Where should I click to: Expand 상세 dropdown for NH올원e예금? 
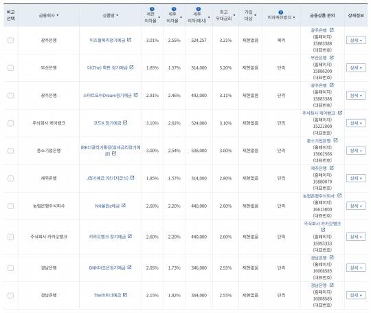(356, 206)
